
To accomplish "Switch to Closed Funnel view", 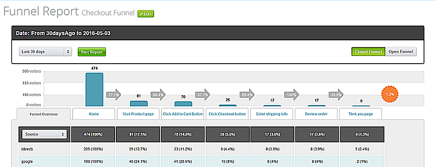I will 369,52.
